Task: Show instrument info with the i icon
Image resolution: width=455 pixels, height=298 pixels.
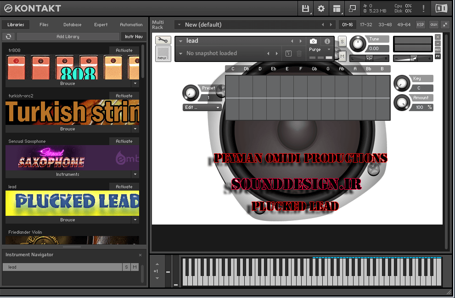Action: pyautogui.click(x=327, y=41)
